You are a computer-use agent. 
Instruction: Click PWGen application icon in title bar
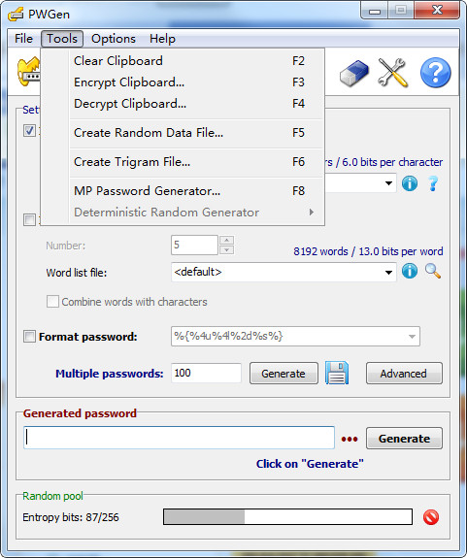(16, 15)
